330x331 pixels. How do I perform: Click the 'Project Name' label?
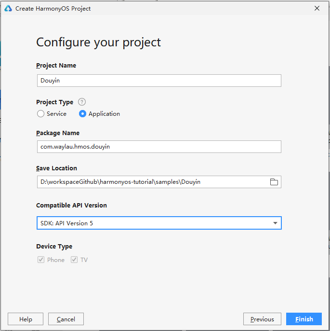[56, 66]
